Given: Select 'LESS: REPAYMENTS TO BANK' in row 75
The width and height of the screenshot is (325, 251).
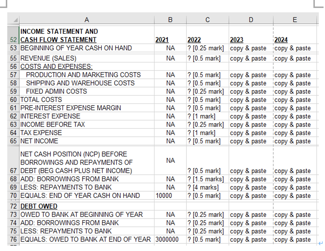Looking at the screenshot, I should (87, 231).
